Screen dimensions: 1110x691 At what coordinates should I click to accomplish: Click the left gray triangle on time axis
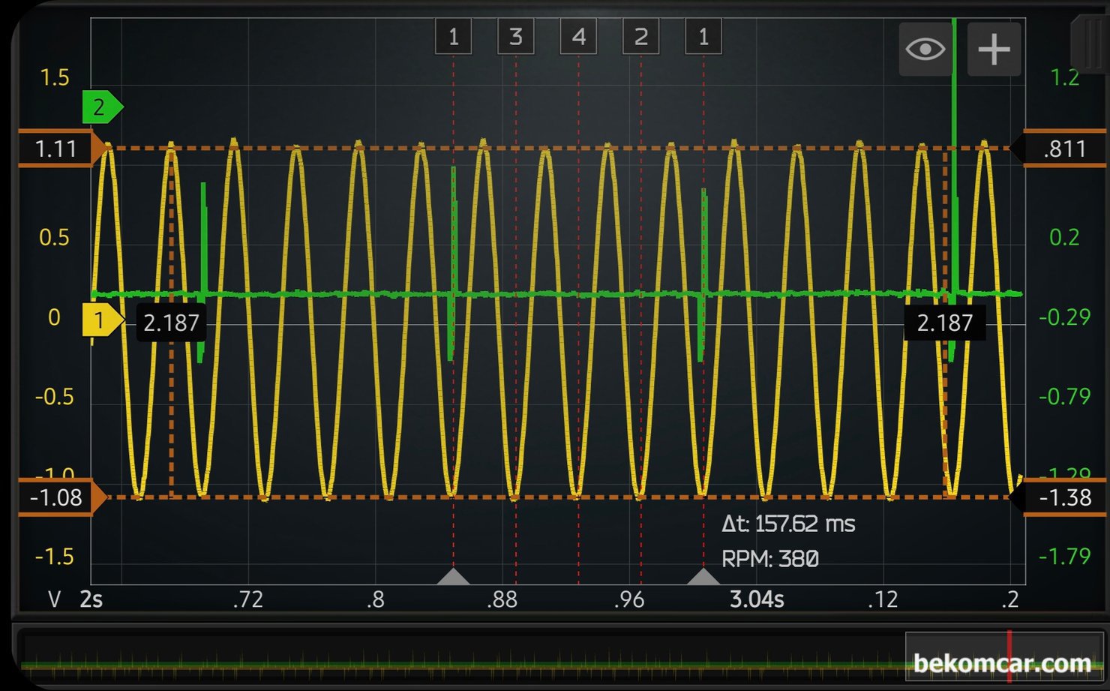[x=453, y=577]
